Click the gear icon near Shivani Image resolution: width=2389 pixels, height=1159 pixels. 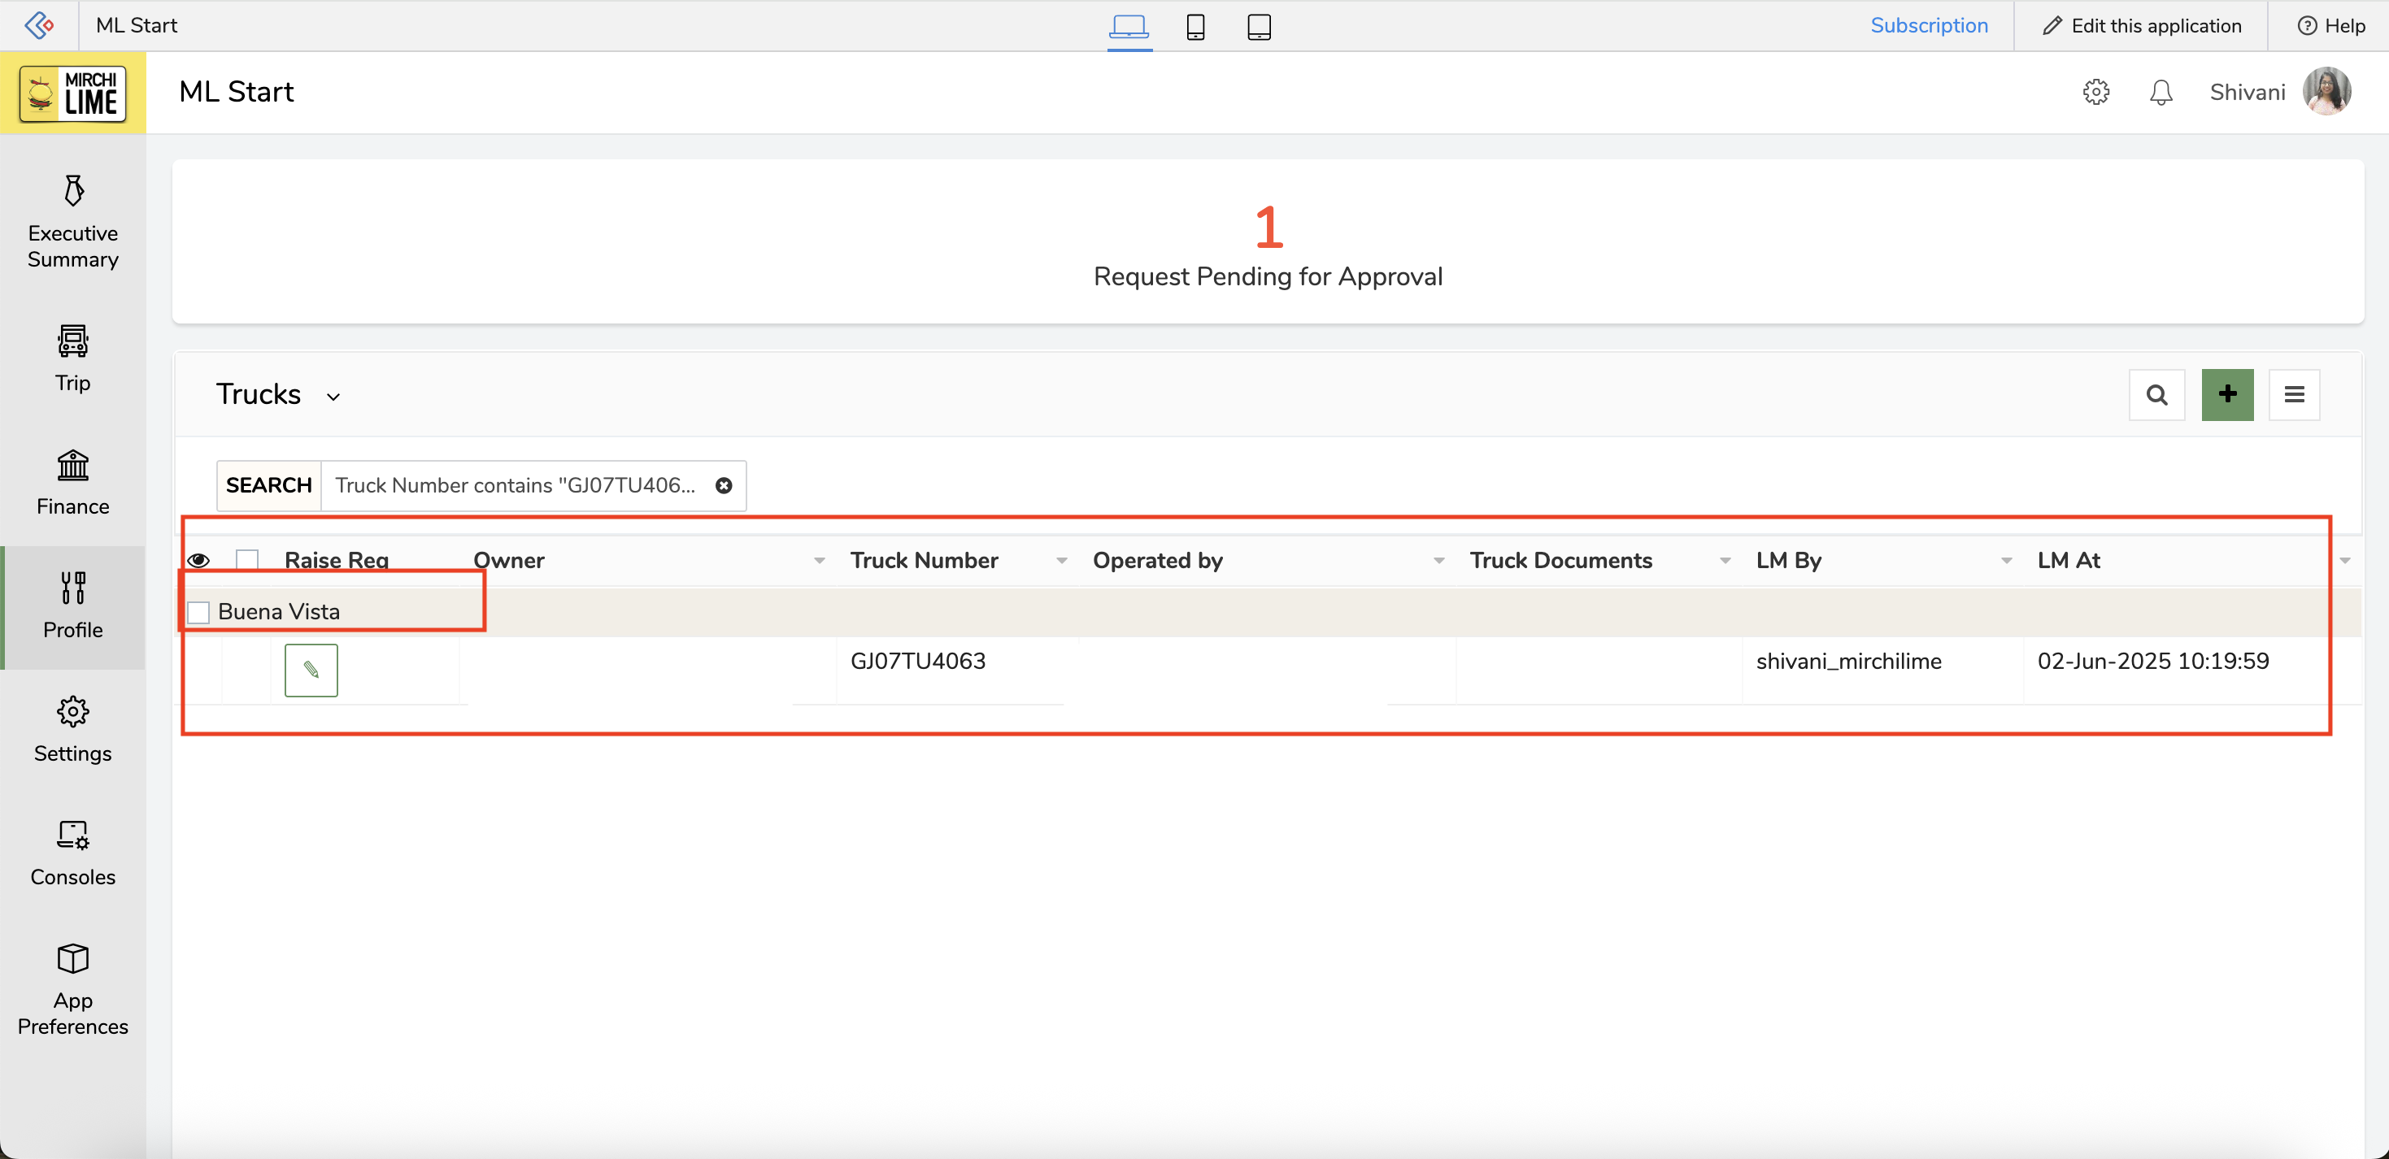coord(2095,92)
